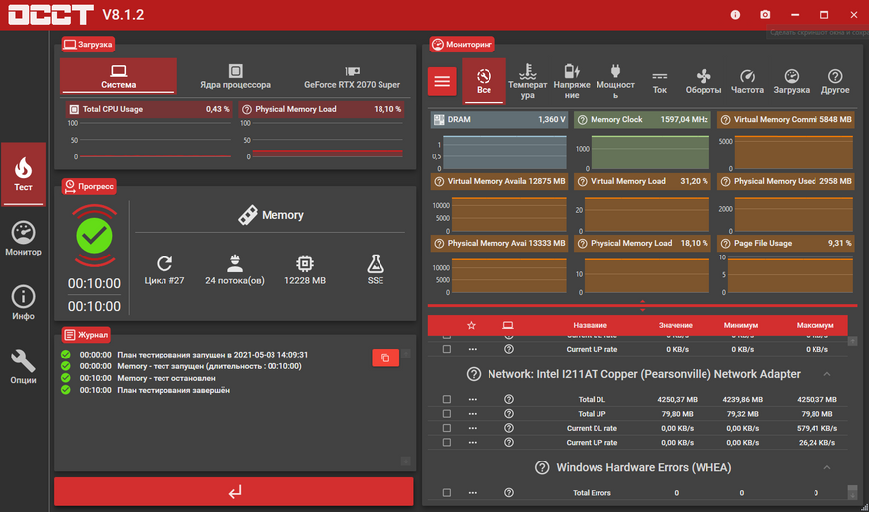The width and height of the screenshot is (869, 512).
Task: Filter sensors by Частота gauge icon
Action: (747, 81)
